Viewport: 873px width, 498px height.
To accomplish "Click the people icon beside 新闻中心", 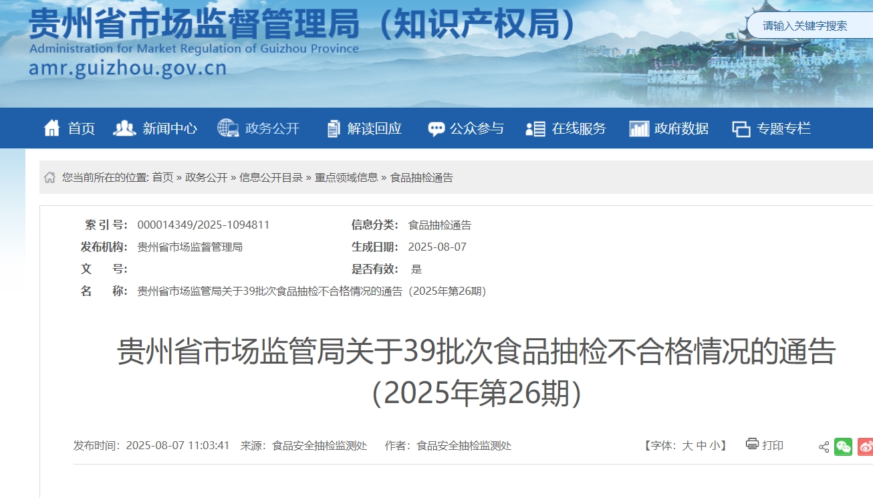I will pyautogui.click(x=124, y=128).
